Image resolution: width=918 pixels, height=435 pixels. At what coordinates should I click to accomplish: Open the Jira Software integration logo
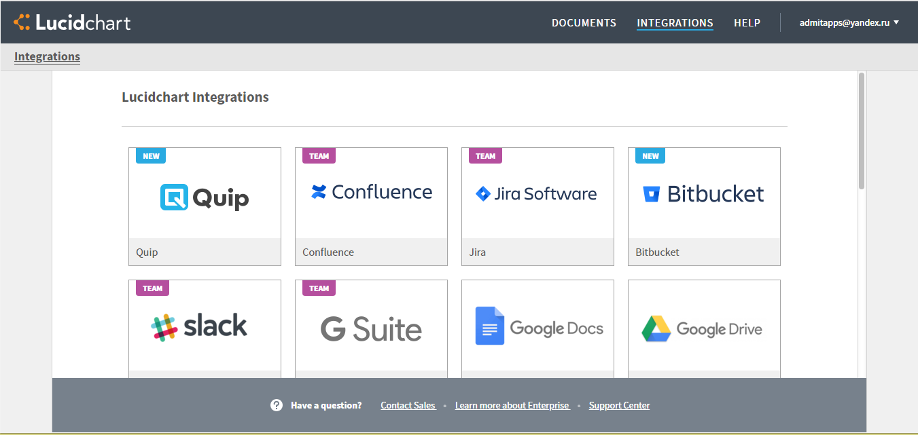pyautogui.click(x=537, y=194)
